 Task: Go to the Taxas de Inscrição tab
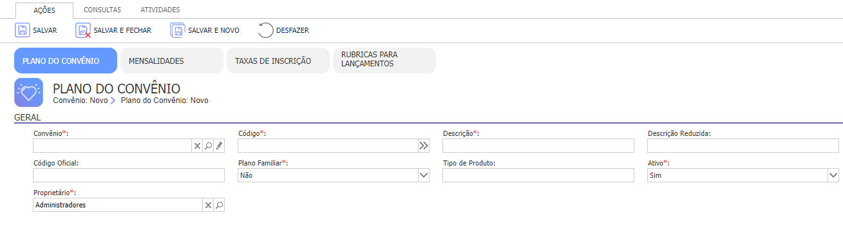coord(278,61)
